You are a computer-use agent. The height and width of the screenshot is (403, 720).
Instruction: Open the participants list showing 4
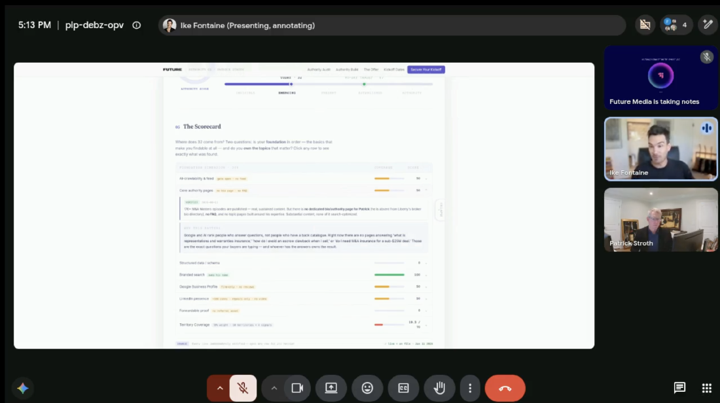coord(676,26)
